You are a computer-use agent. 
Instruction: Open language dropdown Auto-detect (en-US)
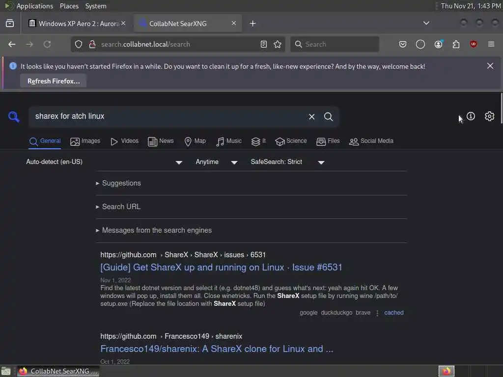pyautogui.click(x=104, y=162)
